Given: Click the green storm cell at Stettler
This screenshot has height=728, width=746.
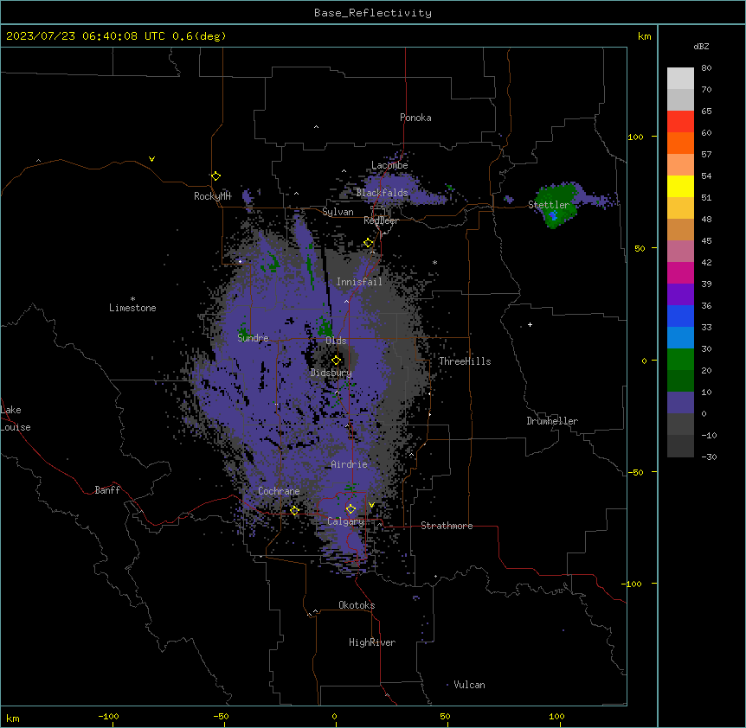Looking at the screenshot, I should coord(557,205).
